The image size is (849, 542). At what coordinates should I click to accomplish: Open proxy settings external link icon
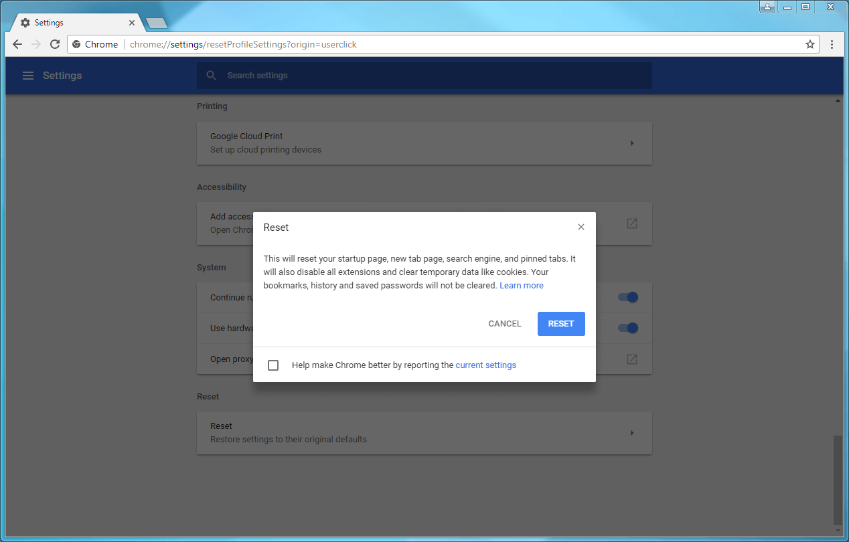click(x=632, y=359)
